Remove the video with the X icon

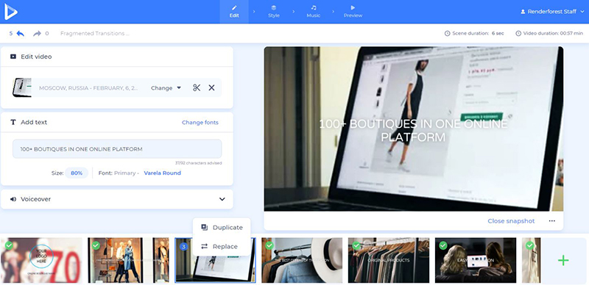click(x=211, y=87)
